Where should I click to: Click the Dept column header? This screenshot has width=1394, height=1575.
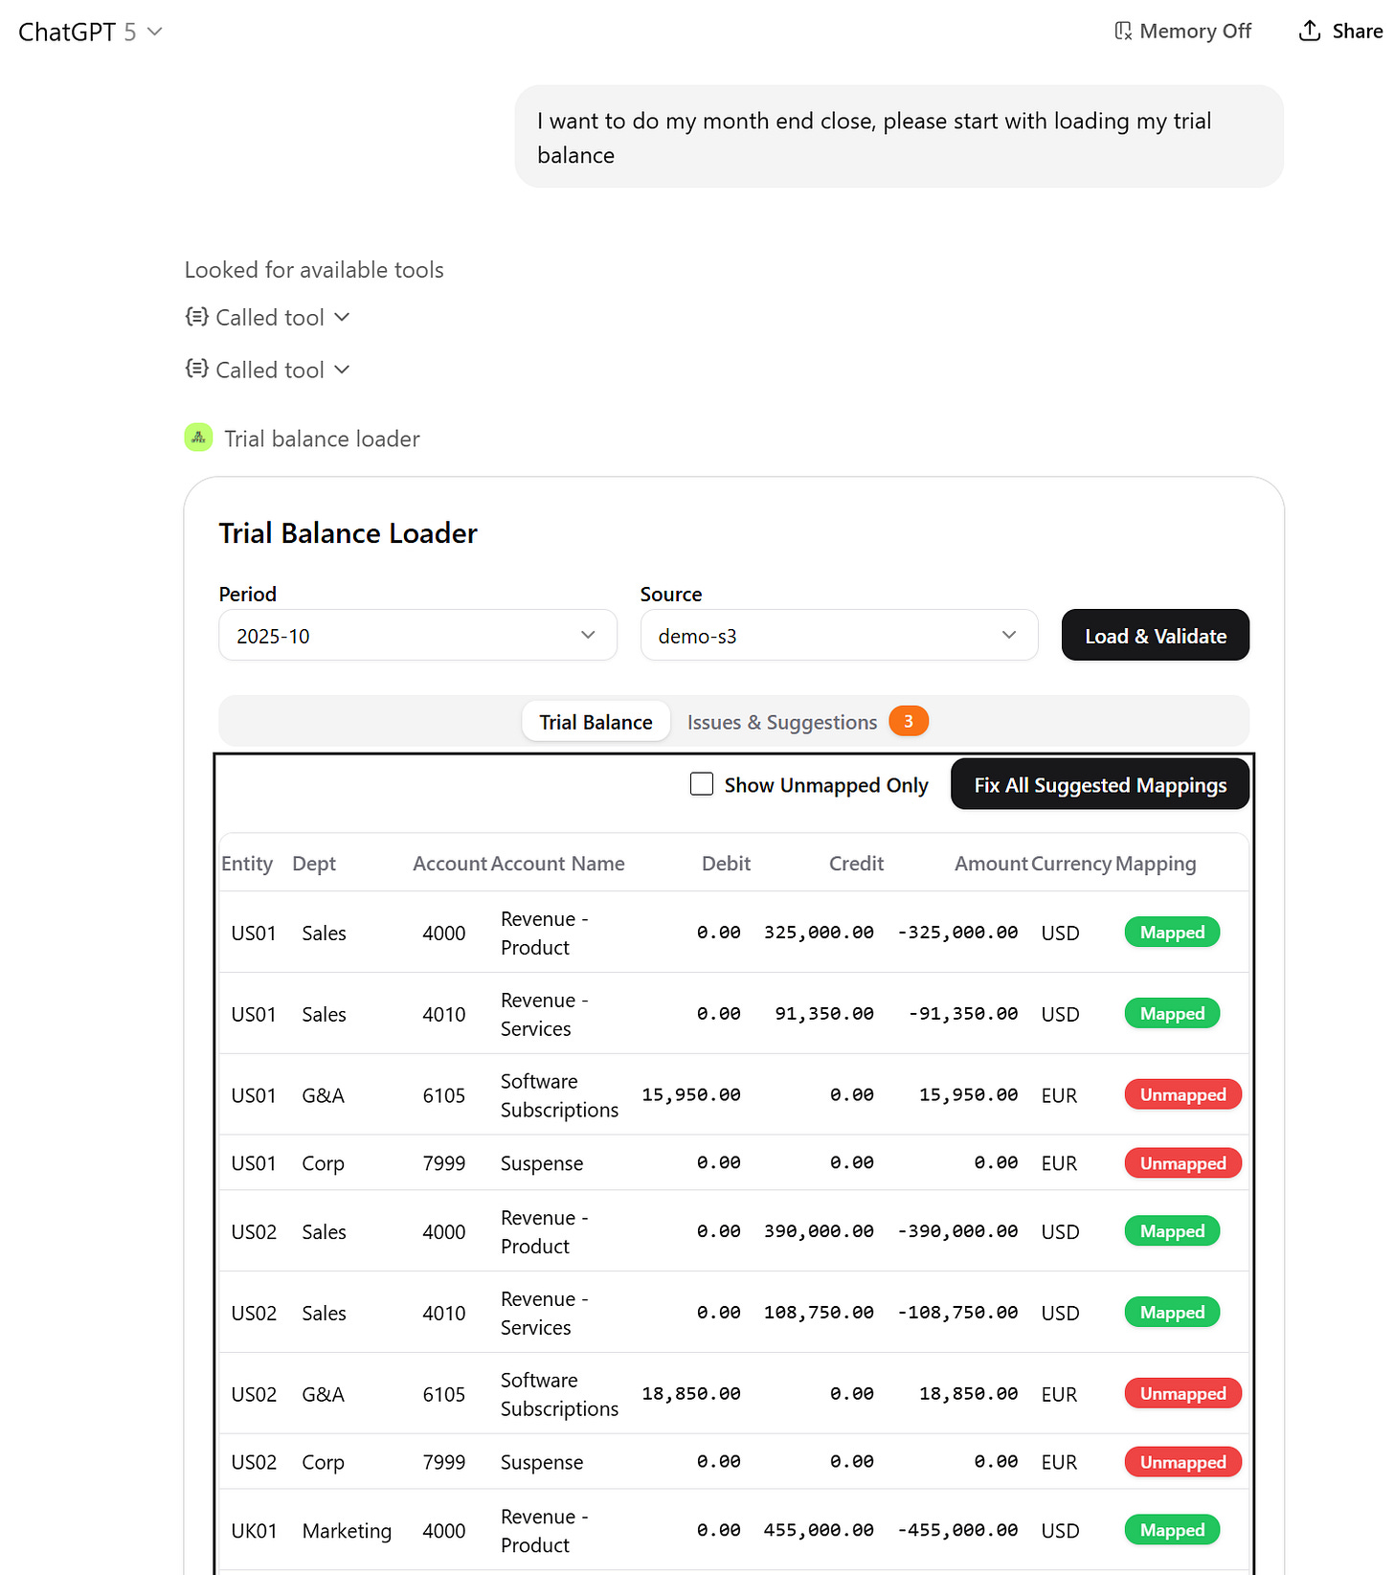[314, 864]
